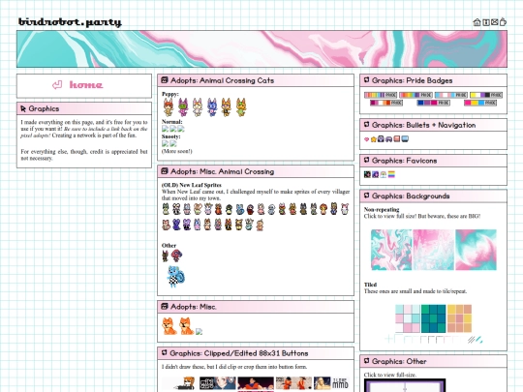Click 'Adopts: Animal Crossing Cats' heading

tap(222, 80)
